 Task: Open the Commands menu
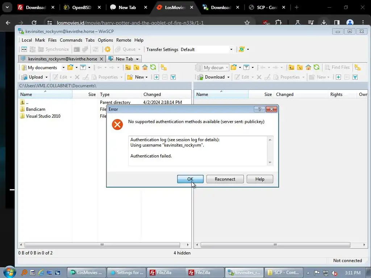[71, 40]
